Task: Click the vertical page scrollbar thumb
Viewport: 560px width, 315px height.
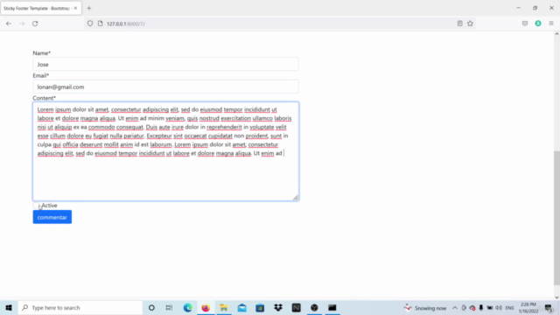Action: (x=556, y=218)
